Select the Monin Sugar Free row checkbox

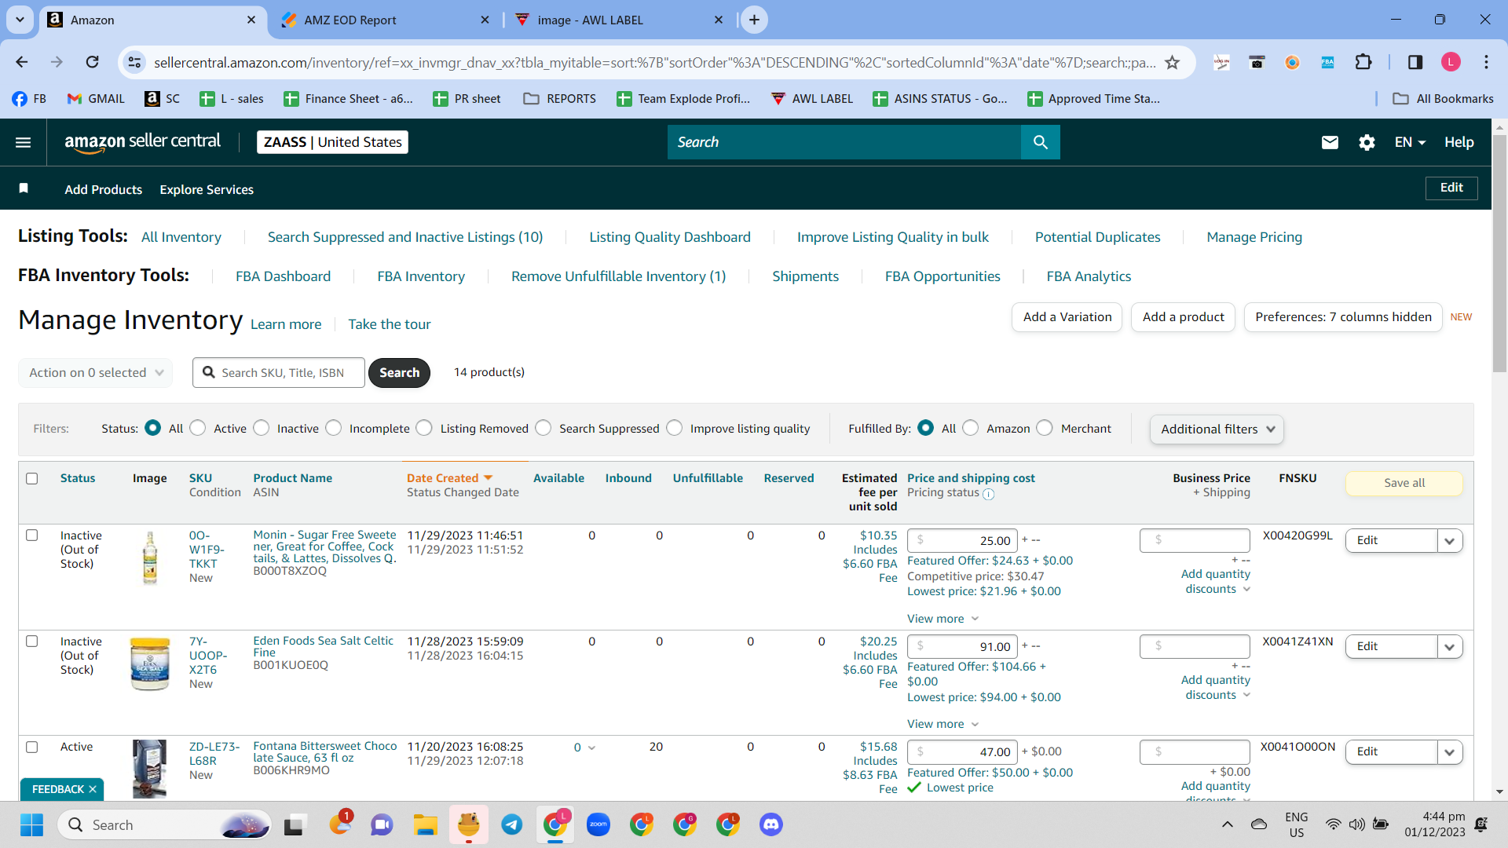32,535
